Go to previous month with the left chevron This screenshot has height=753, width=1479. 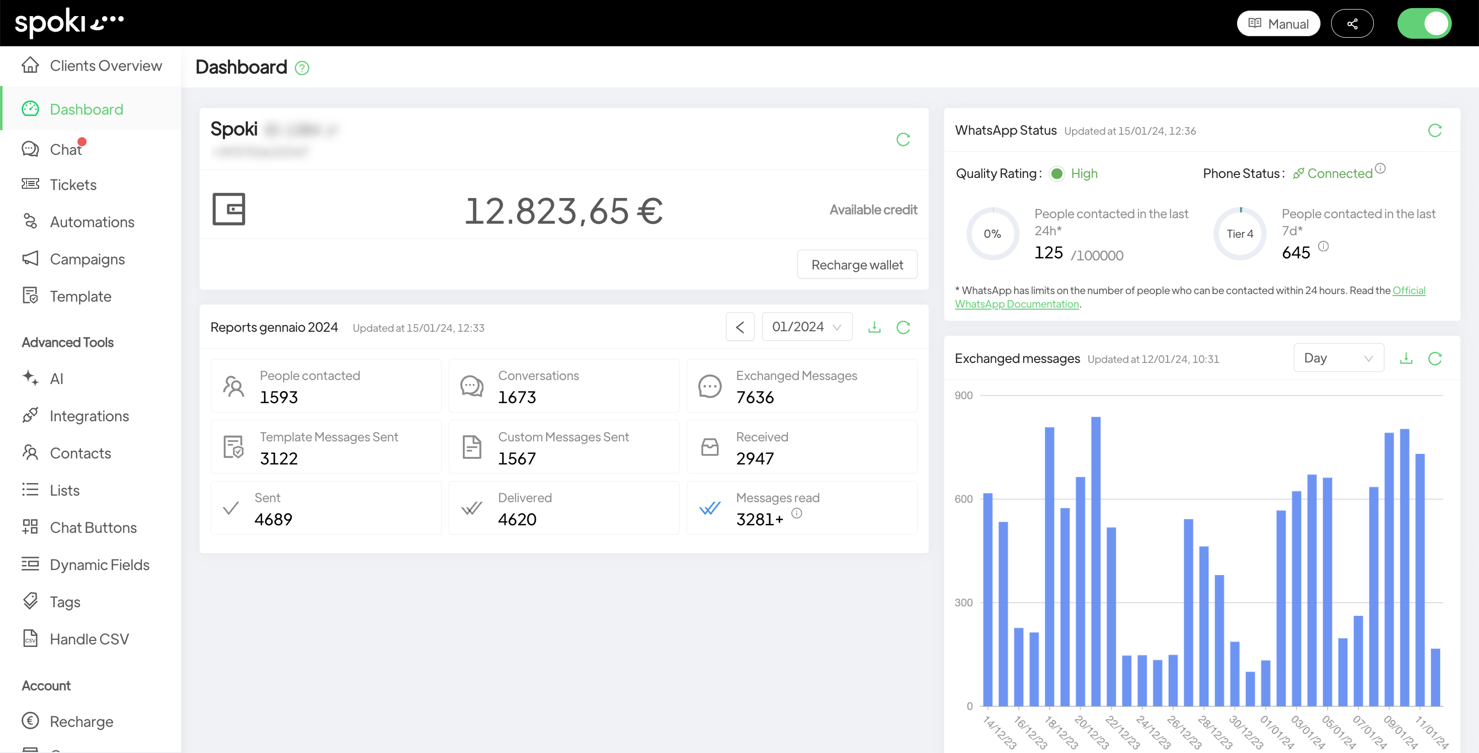[x=739, y=327]
